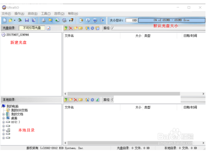Sort local pane by 文件名 column
Image resolution: width=210 pixels, height=157 pixels.
69,107
